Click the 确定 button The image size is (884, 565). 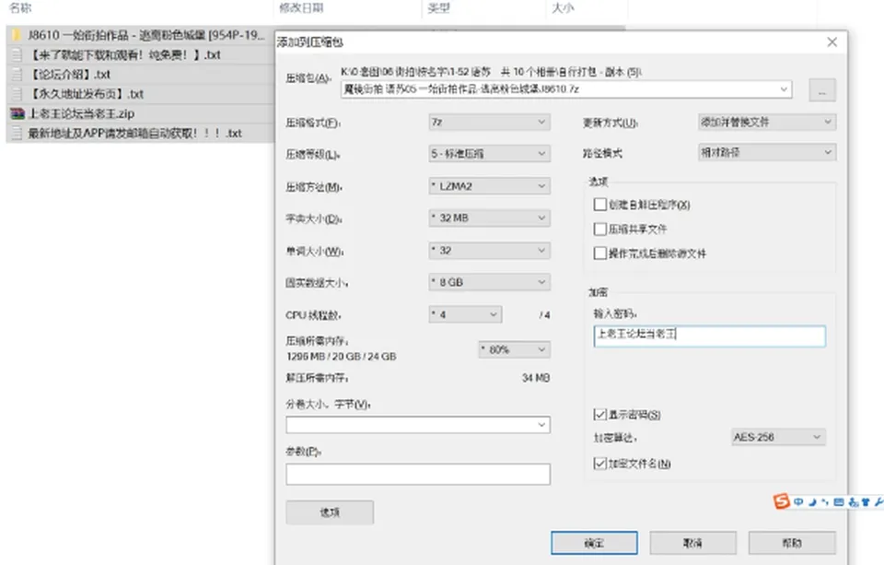(x=594, y=543)
